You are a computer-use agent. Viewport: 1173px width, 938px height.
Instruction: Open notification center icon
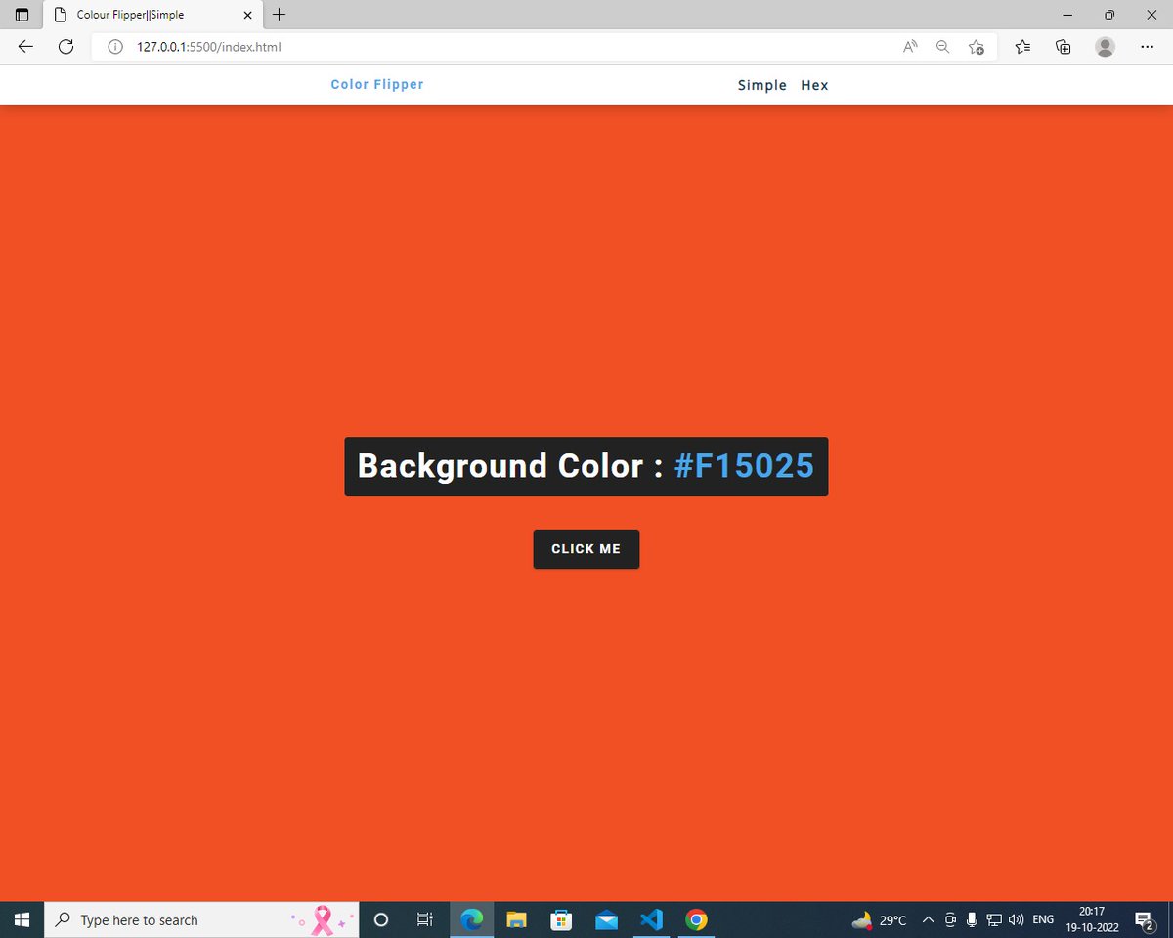[1145, 919]
